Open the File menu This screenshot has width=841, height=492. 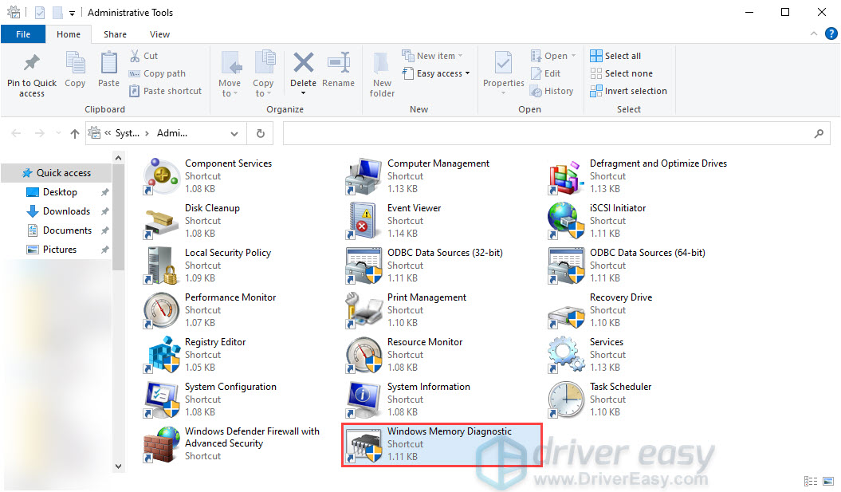tap(23, 34)
